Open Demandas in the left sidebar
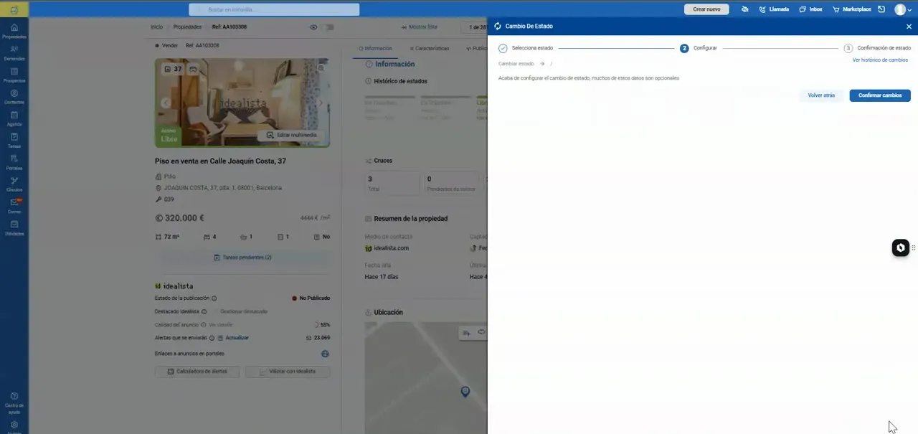Viewport: 918px width, 434px height. (14, 52)
